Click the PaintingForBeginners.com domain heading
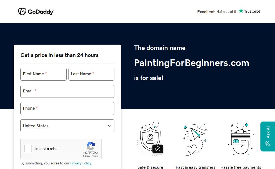This screenshot has width=275, height=169. pyautogui.click(x=191, y=63)
